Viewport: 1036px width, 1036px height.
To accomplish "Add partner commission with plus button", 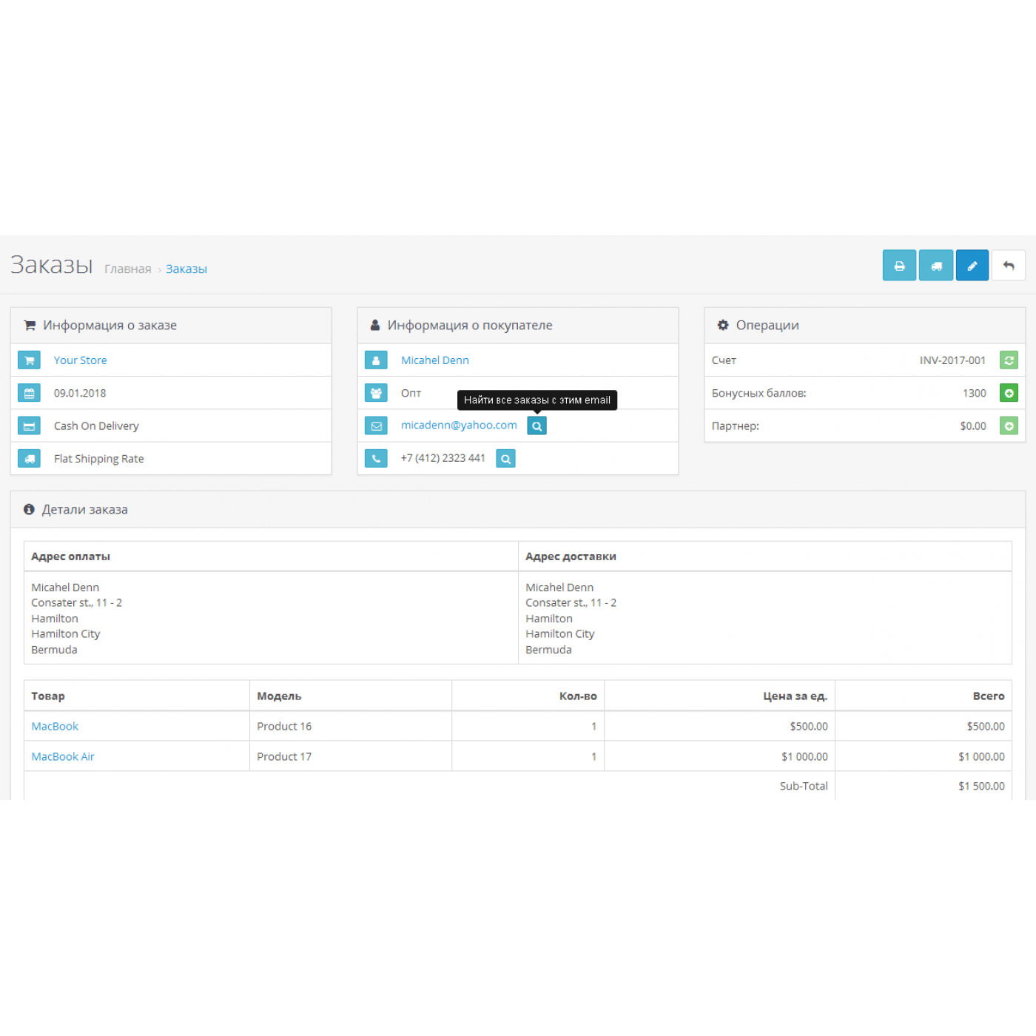I will 1009,426.
